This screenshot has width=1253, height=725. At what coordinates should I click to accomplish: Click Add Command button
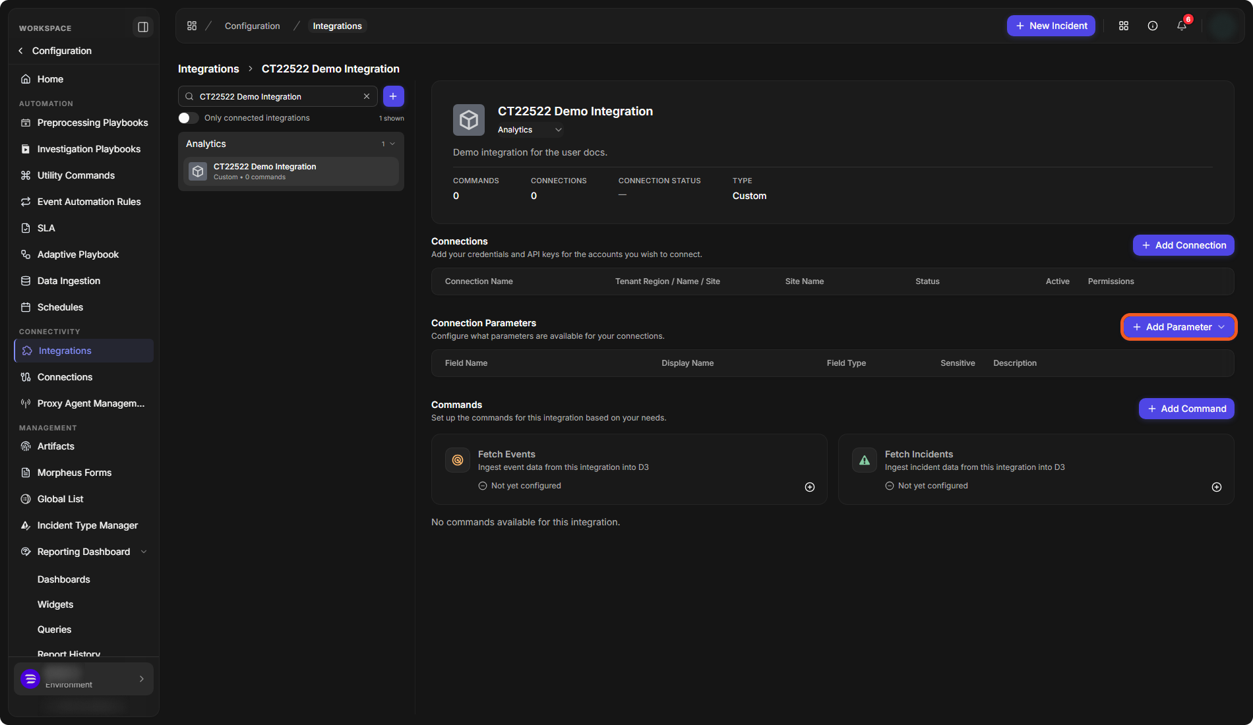click(1186, 409)
